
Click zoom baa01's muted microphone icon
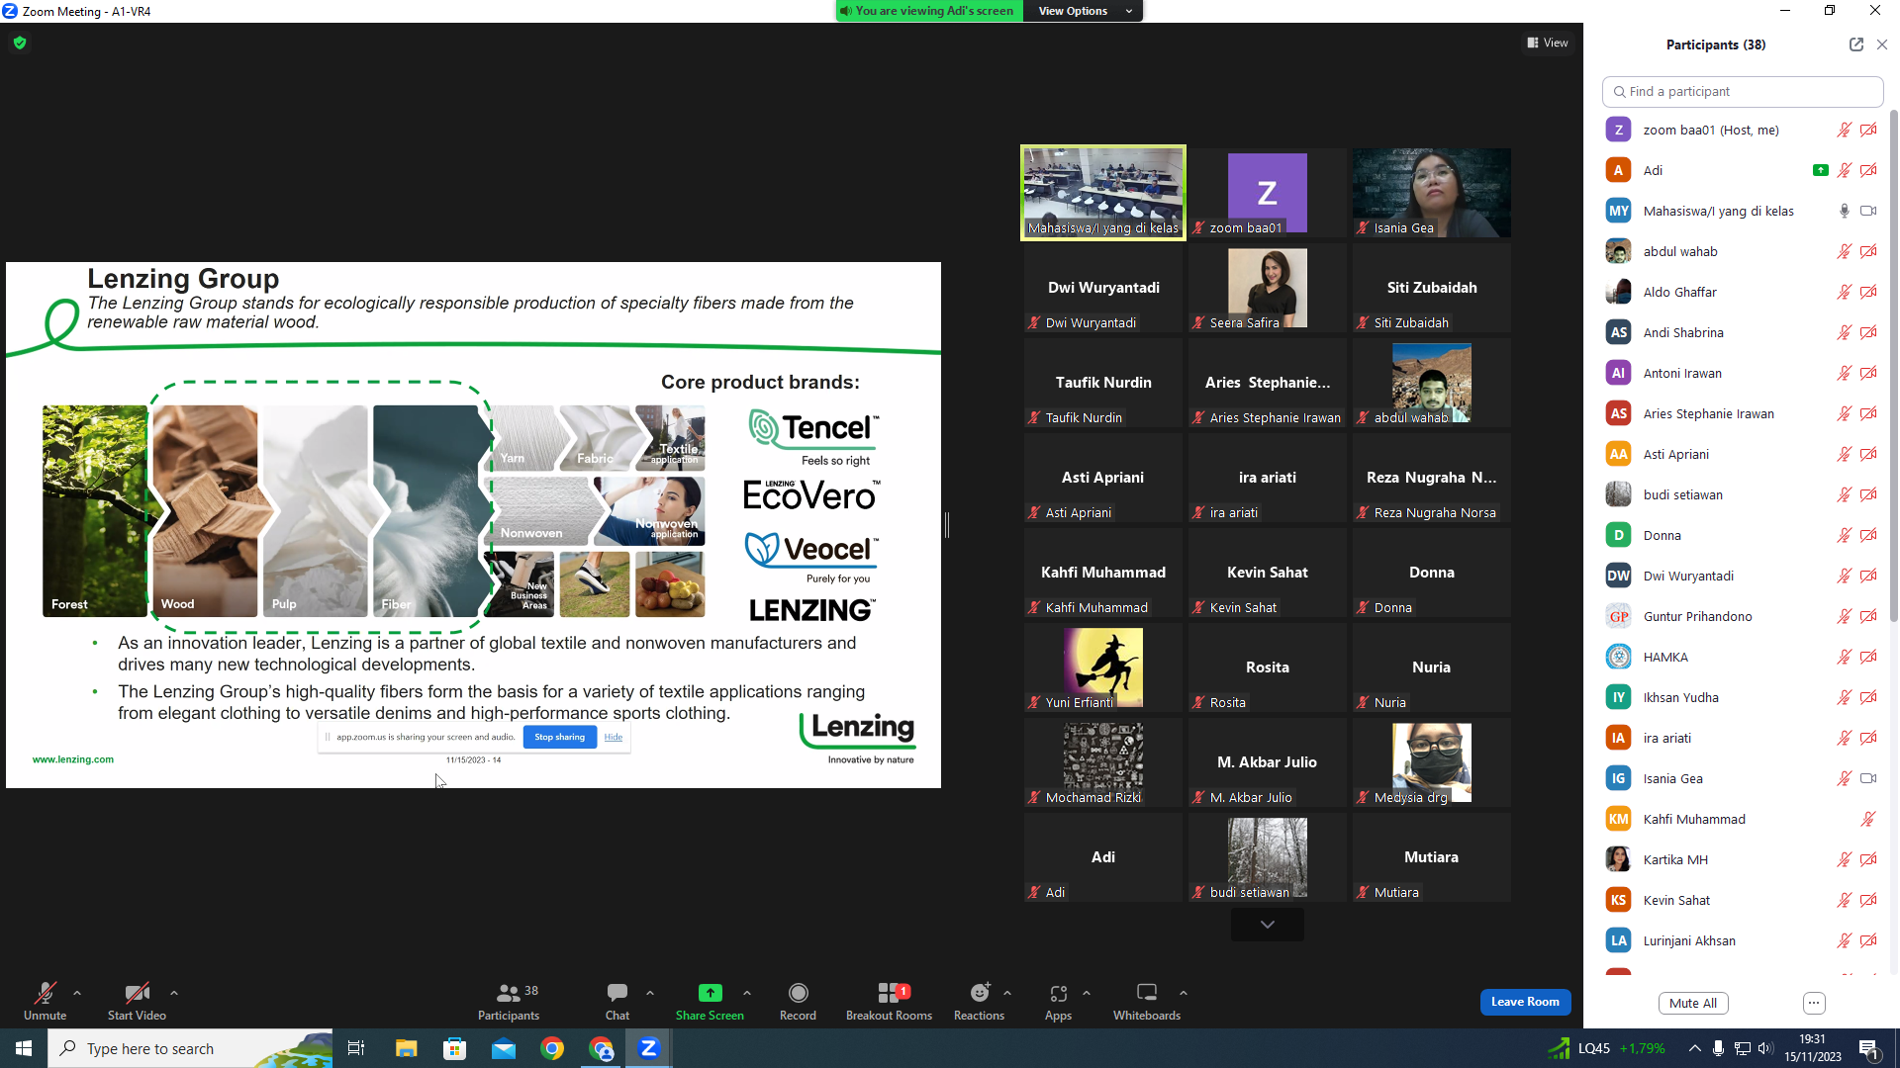tap(1845, 130)
